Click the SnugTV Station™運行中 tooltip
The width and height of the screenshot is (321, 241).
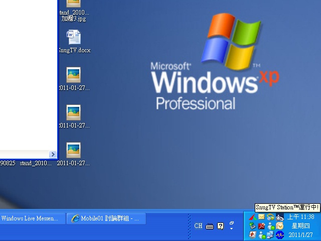pos(287,207)
